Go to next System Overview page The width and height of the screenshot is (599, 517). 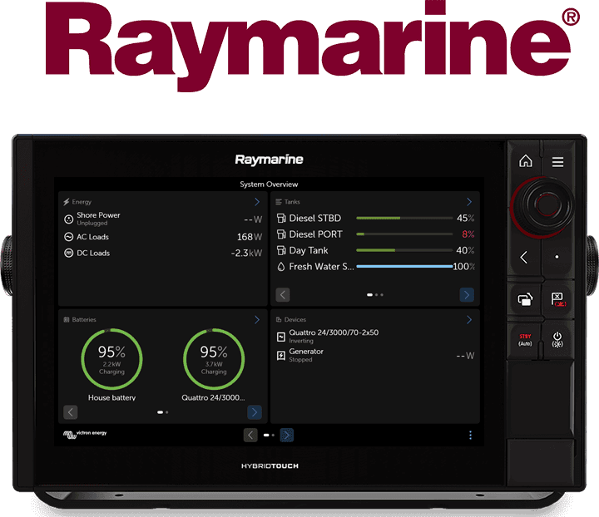(286, 435)
